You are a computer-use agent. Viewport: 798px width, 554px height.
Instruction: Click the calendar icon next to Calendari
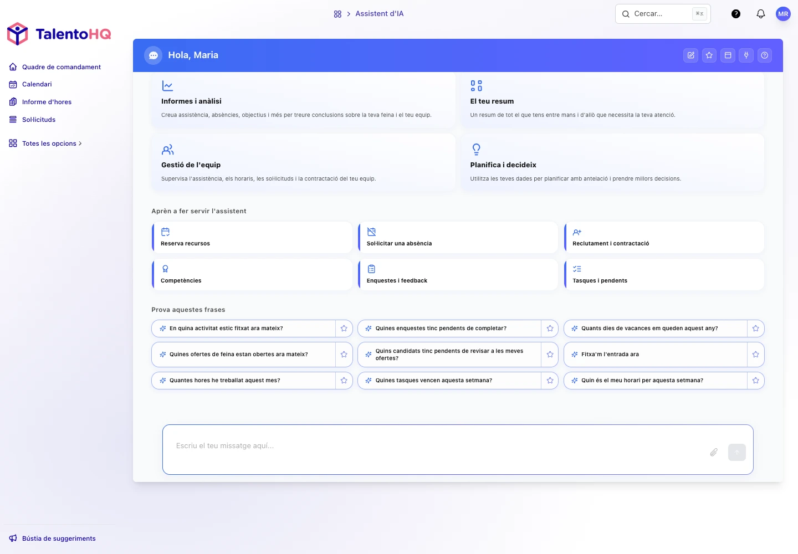pyautogui.click(x=13, y=84)
